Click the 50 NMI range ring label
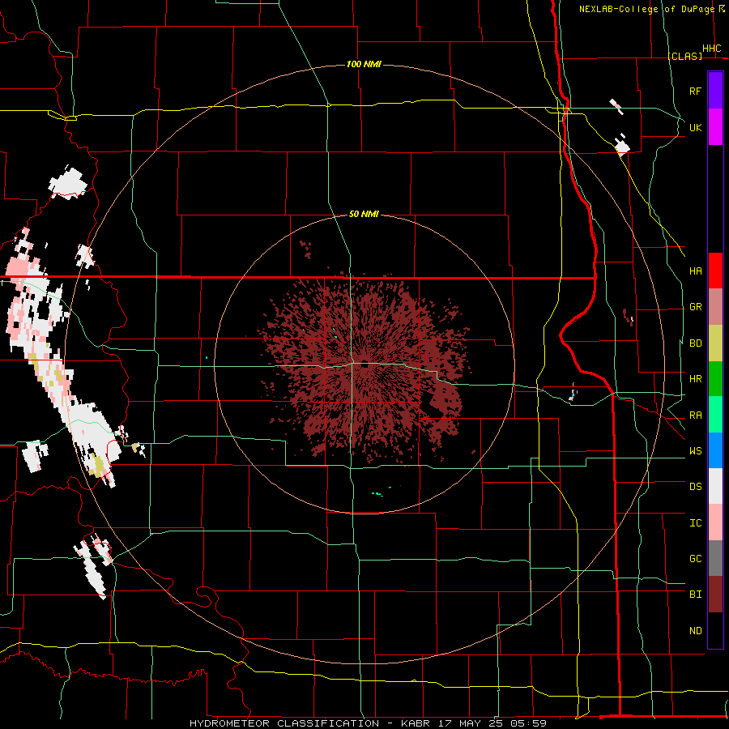This screenshot has width=729, height=729. click(x=364, y=214)
